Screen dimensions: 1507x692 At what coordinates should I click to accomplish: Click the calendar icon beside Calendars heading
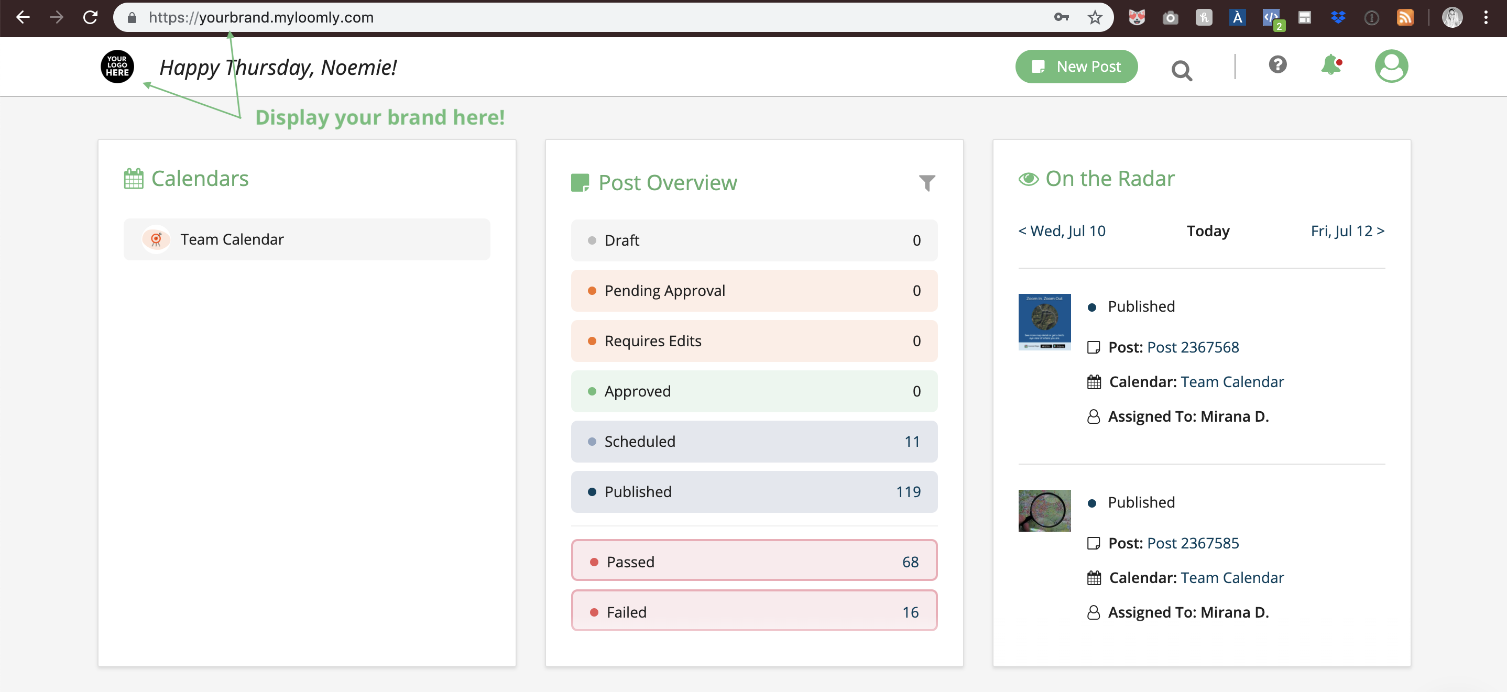click(134, 178)
